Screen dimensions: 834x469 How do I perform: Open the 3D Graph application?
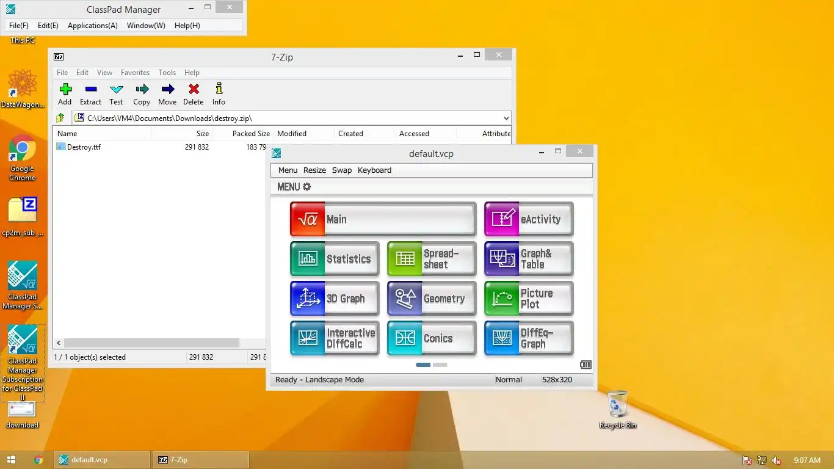pos(335,299)
